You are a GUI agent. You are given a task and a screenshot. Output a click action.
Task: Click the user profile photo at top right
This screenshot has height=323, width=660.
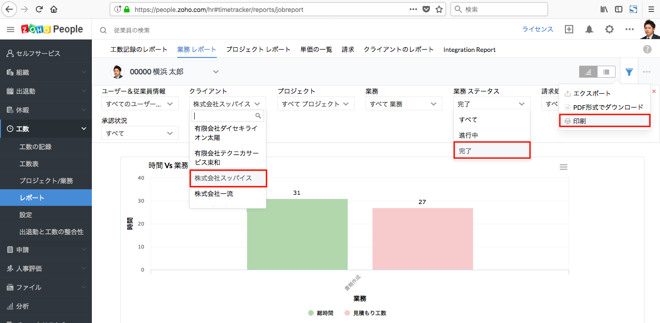click(x=650, y=29)
